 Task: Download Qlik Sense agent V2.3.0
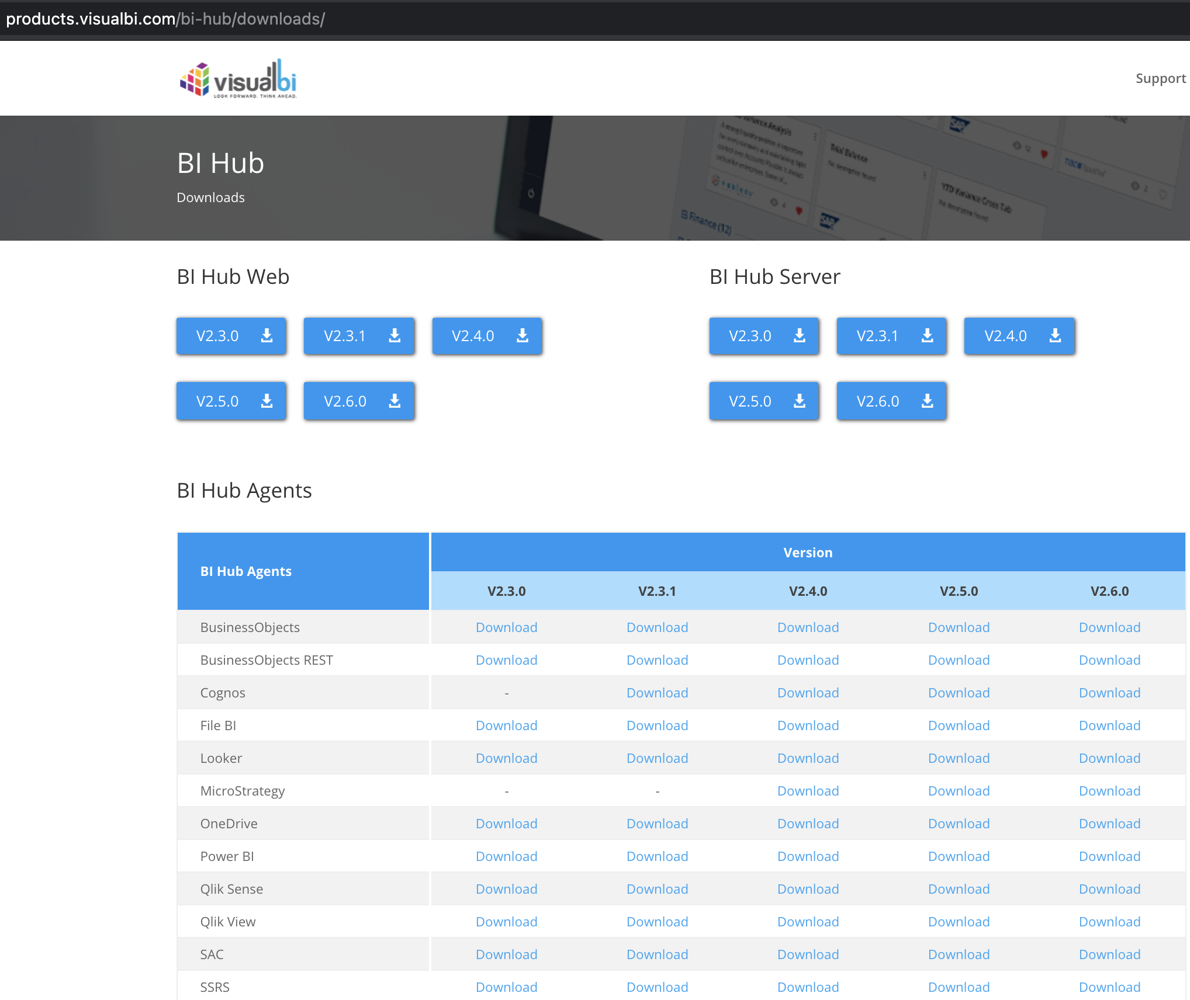click(506, 889)
